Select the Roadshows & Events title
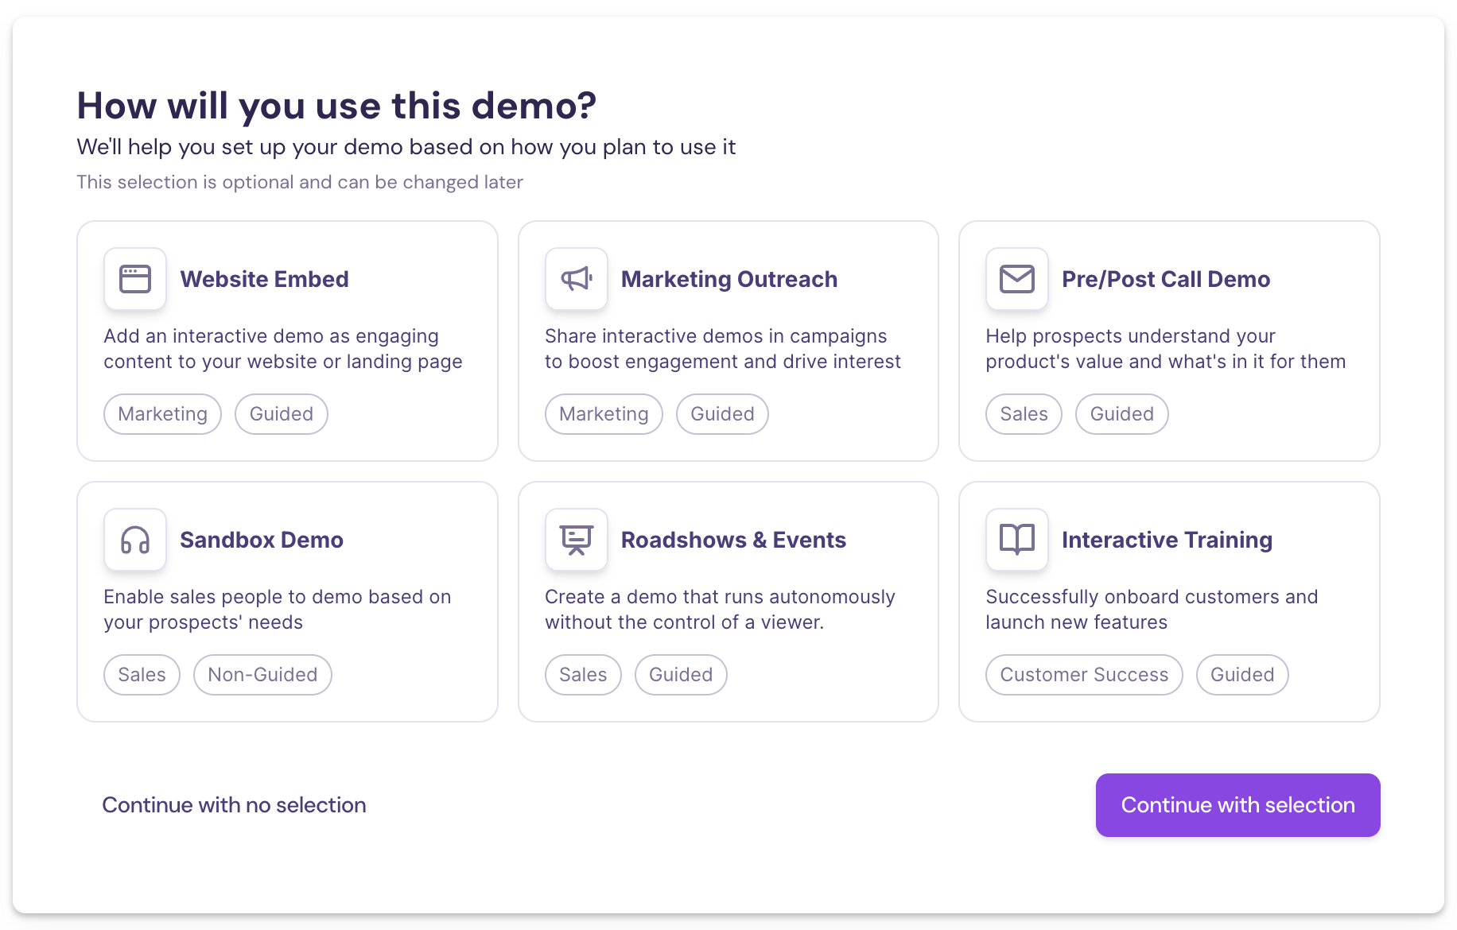Screen dimensions: 1457x930 tap(732, 540)
